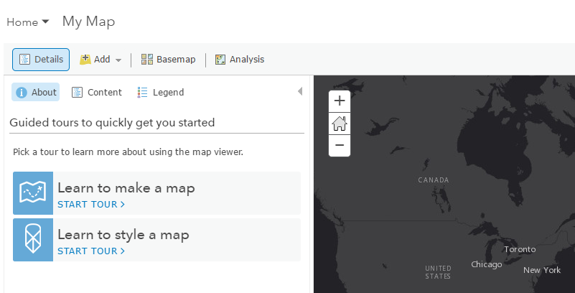Start the make a map tour
Image resolution: width=575 pixels, height=293 pixels.
pos(91,204)
